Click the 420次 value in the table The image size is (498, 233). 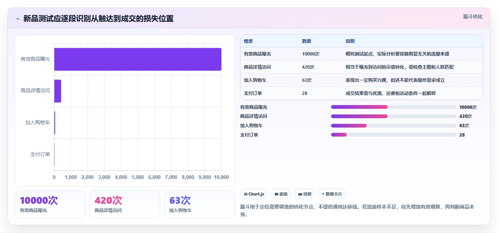tap(308, 67)
